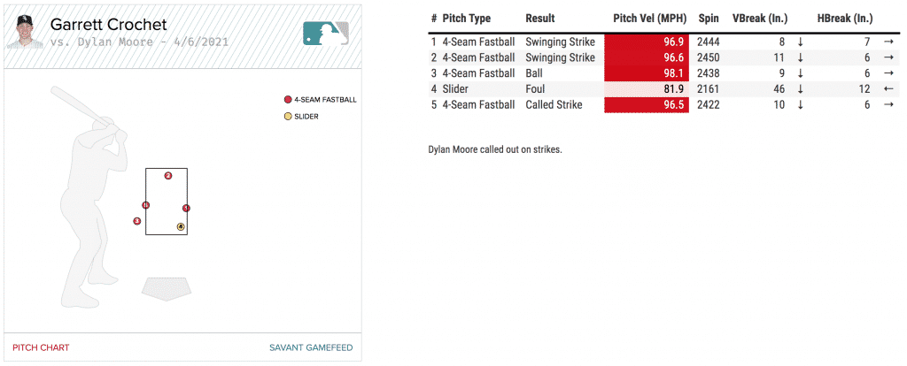Click yellow Slider legend dot
This screenshot has width=907, height=366.
(x=287, y=117)
